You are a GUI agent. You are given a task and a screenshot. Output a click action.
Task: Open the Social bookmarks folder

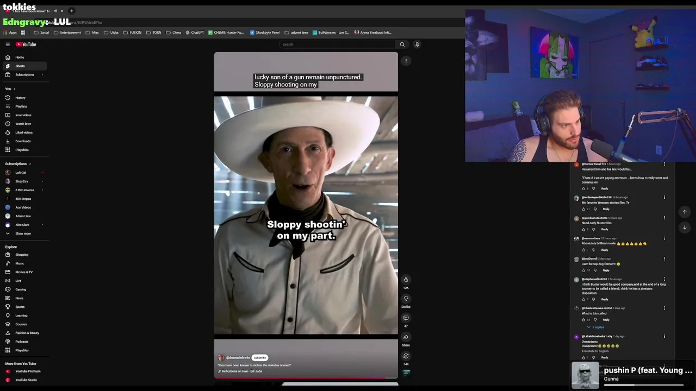pos(41,33)
